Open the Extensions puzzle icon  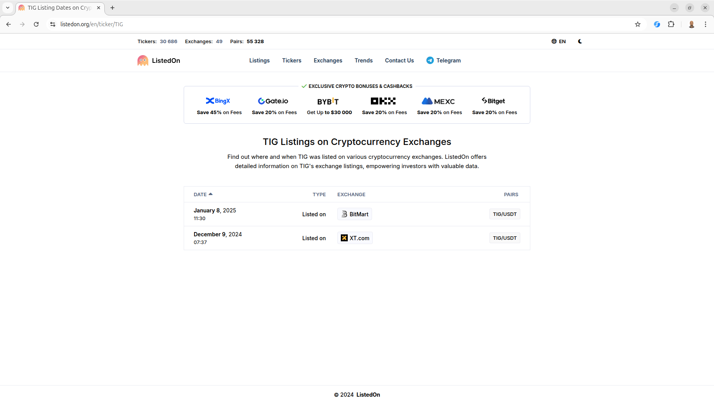[x=671, y=24]
